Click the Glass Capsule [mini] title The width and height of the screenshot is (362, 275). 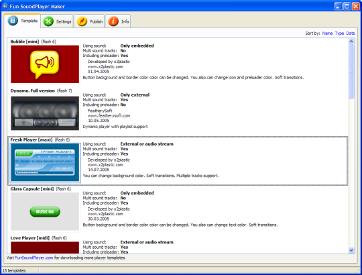(32, 189)
